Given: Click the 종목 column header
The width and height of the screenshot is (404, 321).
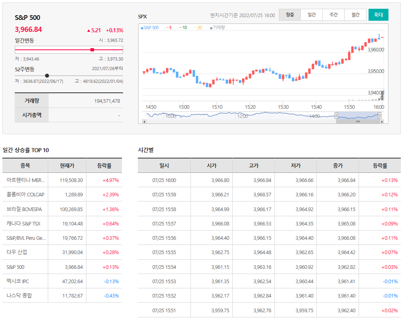Looking at the screenshot, I should [x=25, y=166].
